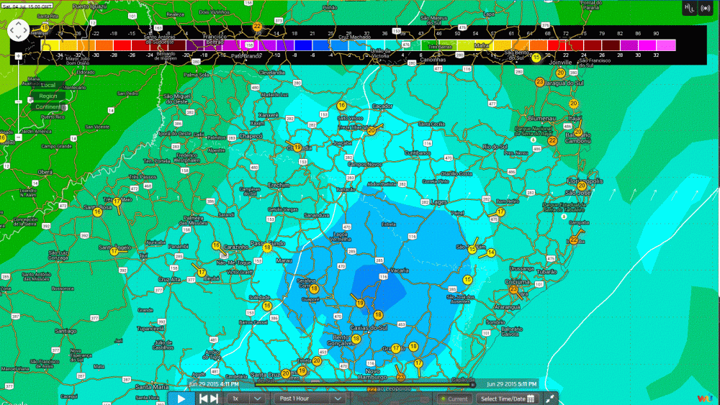The image size is (720, 405).
Task: Open the 1x playback speed dropdown
Action: [246, 398]
